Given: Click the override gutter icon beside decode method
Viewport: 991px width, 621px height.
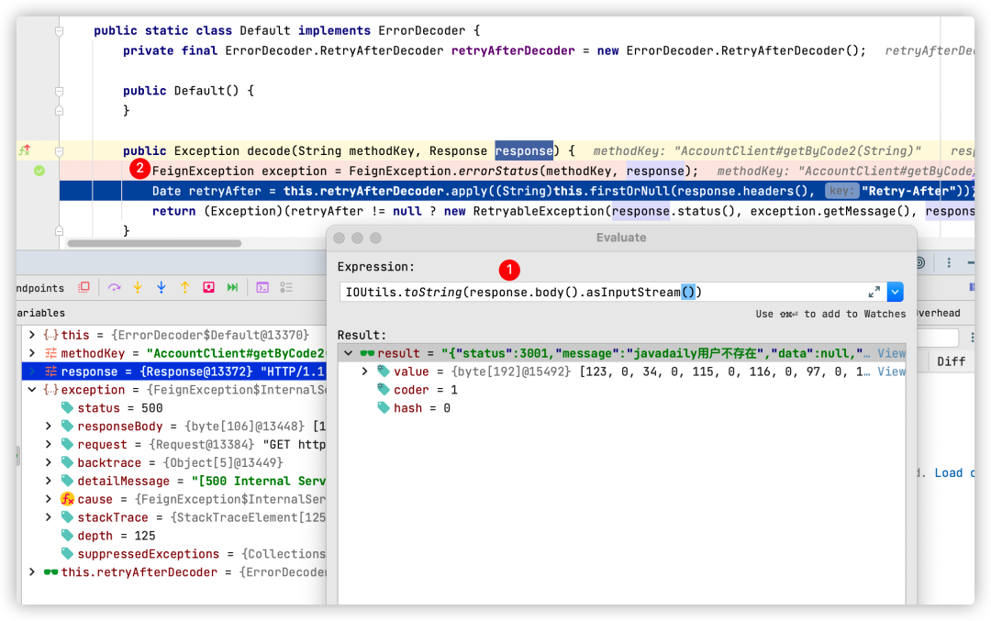Looking at the screenshot, I should [x=25, y=150].
